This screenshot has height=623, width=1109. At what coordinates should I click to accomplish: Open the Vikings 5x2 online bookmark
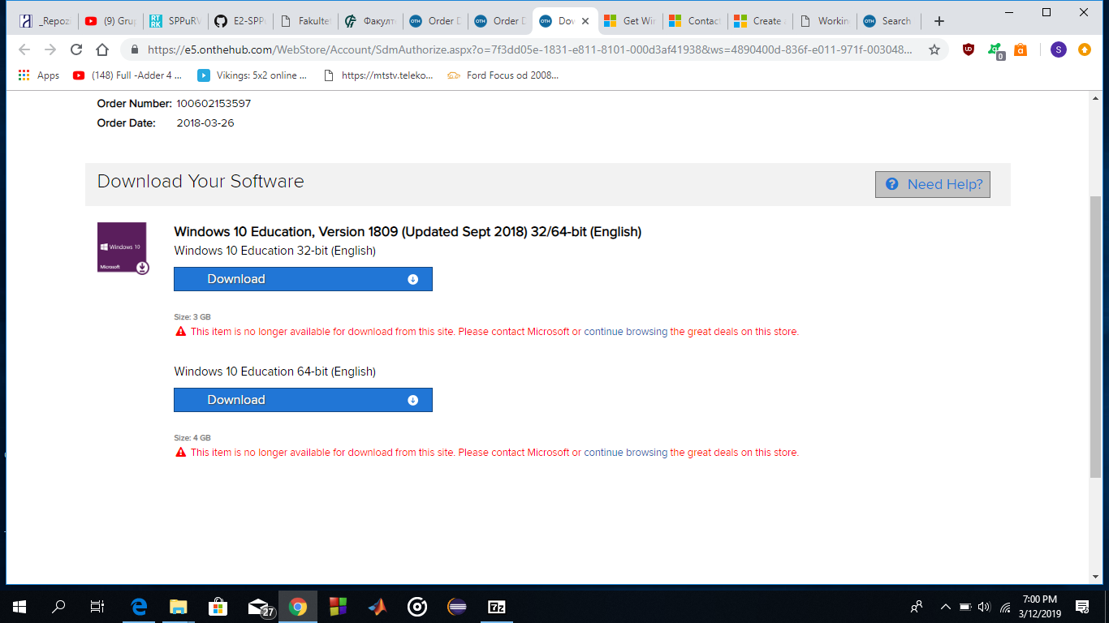point(252,75)
